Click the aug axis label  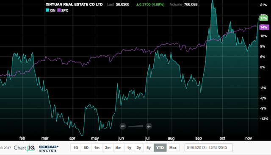pos(171,138)
